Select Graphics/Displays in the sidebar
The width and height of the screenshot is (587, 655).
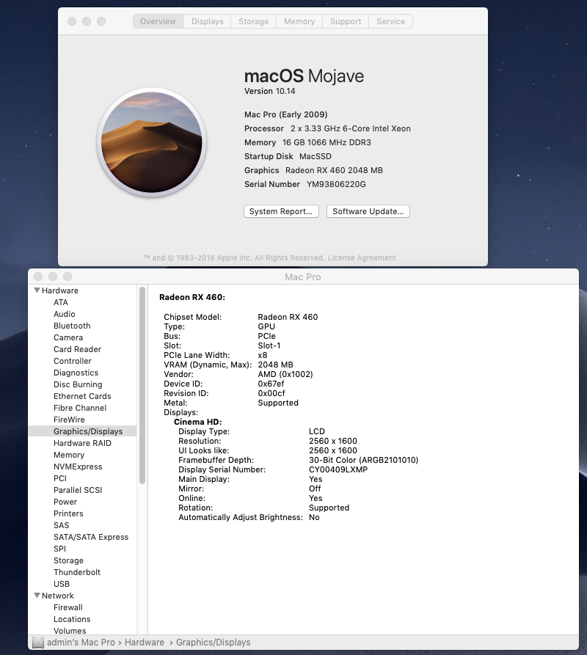coord(83,431)
